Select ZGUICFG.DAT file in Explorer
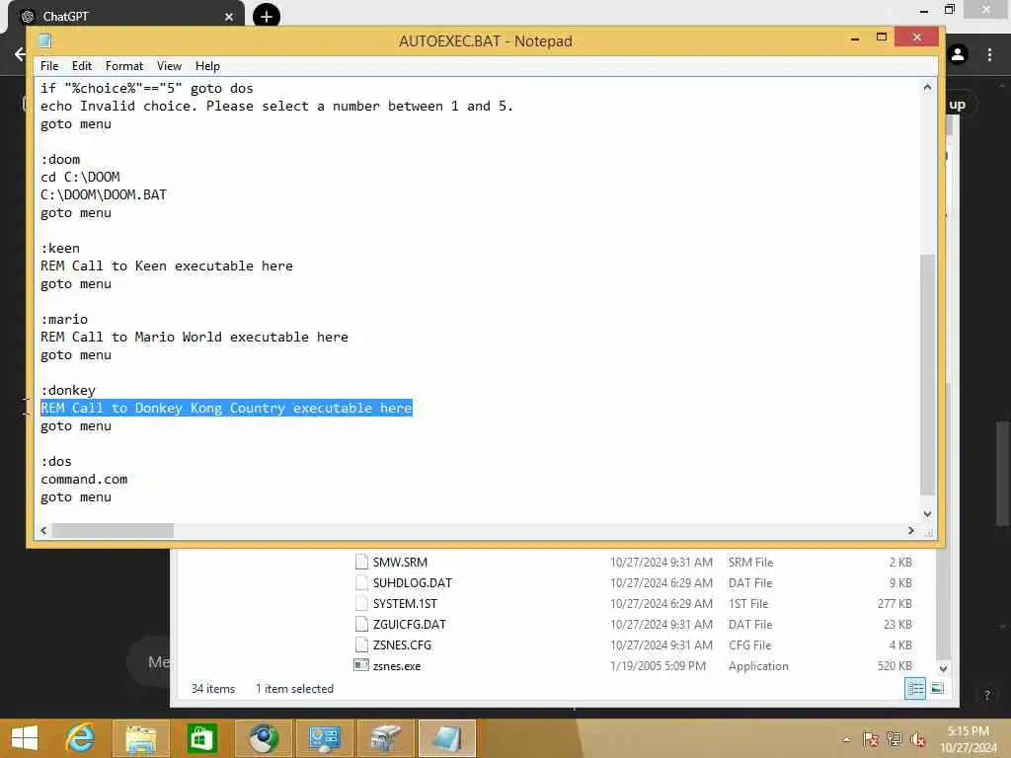Image resolution: width=1011 pixels, height=758 pixels. pyautogui.click(x=410, y=624)
